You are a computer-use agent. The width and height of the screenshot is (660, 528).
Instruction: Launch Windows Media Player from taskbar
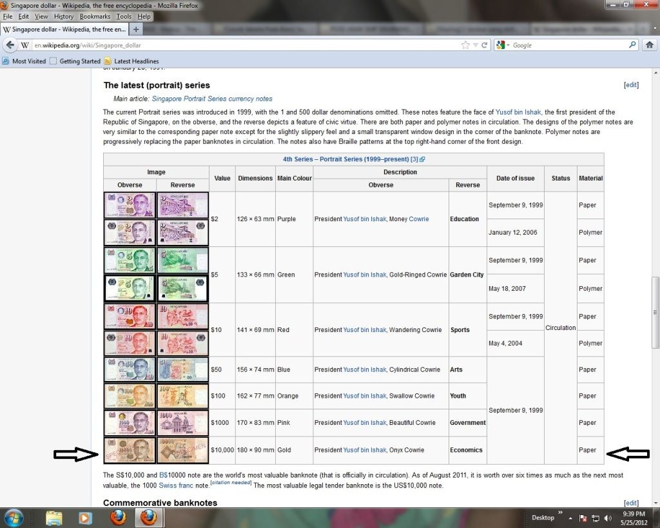tap(86, 518)
